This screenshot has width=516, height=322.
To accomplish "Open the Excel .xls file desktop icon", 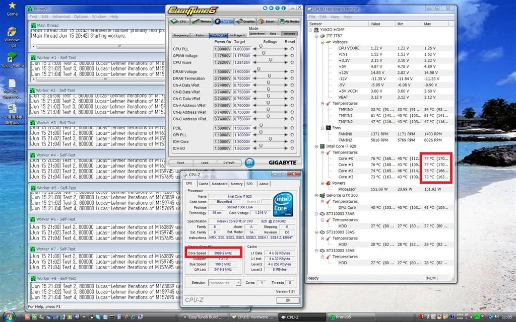I will 12,114.
